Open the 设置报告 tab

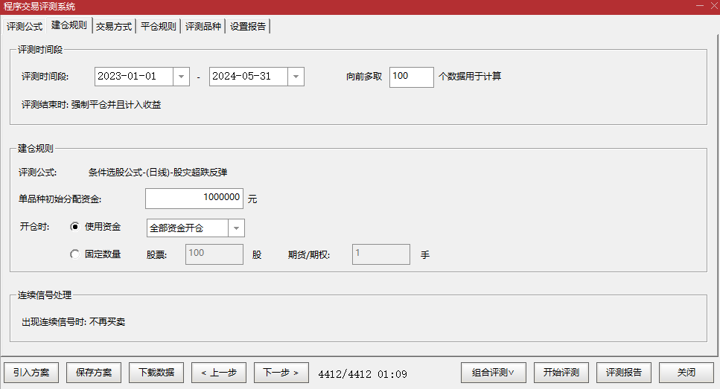[248, 26]
